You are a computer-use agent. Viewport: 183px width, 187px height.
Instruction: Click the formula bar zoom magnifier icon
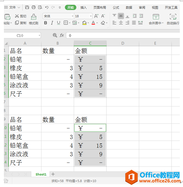[55, 35]
